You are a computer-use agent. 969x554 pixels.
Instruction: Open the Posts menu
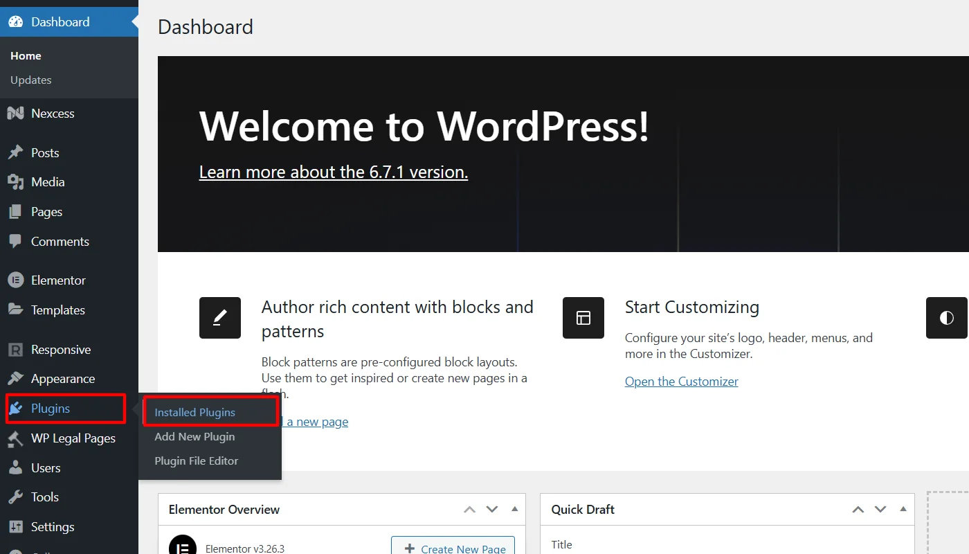69,152
